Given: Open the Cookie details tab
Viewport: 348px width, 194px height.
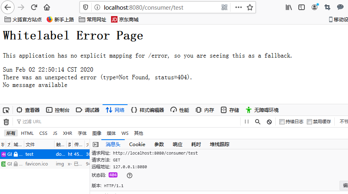Looking at the screenshot, I should point(137,144).
